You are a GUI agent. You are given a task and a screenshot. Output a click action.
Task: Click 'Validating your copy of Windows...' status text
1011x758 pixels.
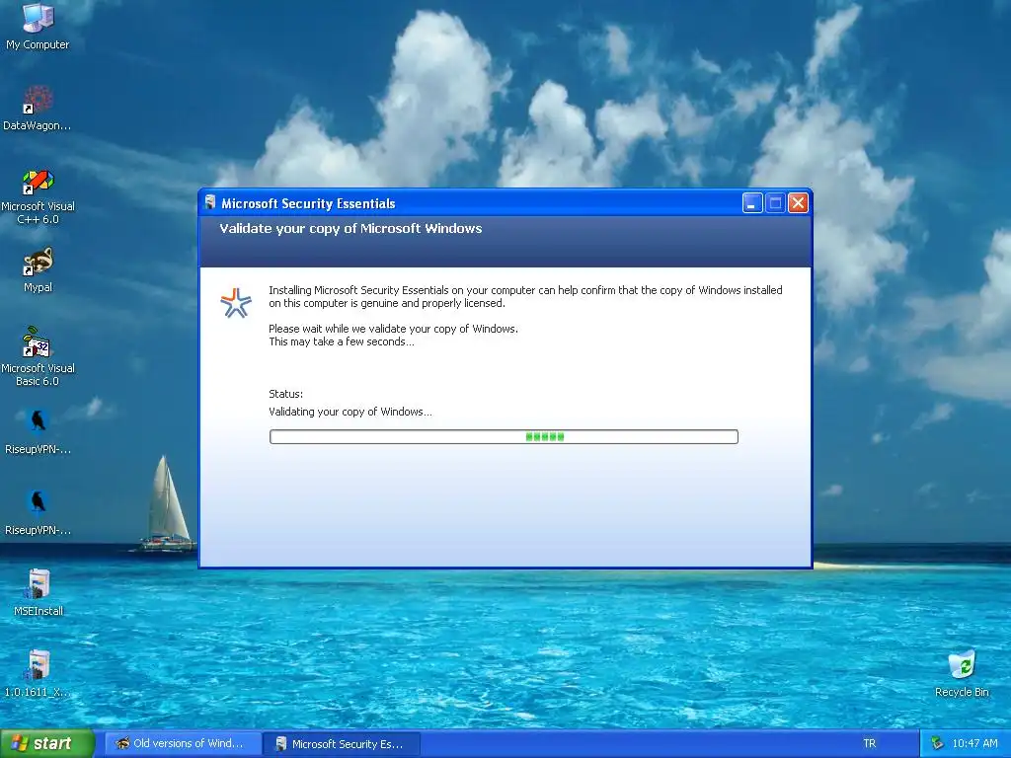point(350,412)
